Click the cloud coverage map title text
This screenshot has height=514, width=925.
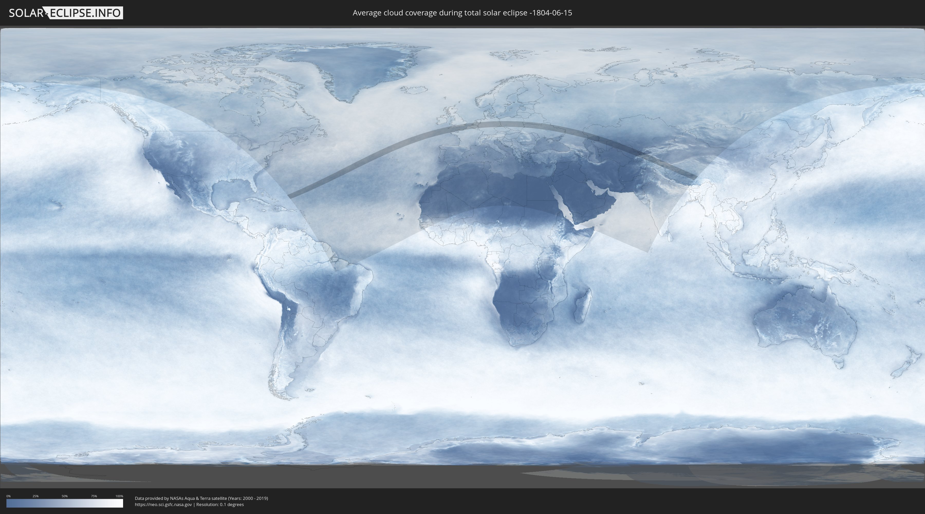pyautogui.click(x=462, y=13)
